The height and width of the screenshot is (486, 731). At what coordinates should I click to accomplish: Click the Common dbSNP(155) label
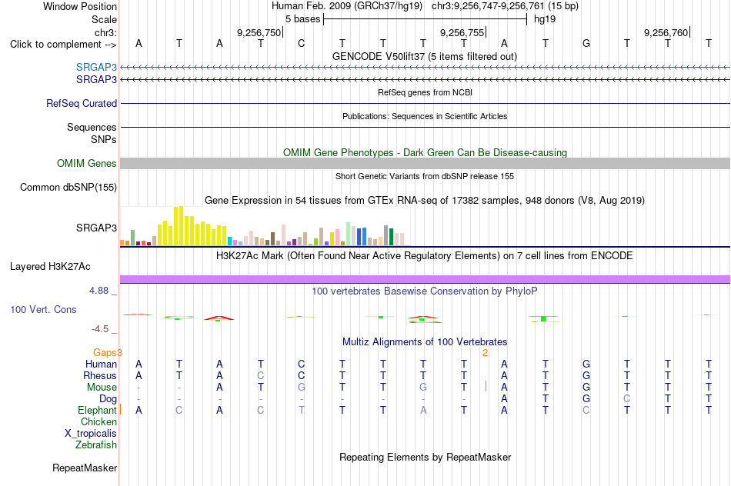pyautogui.click(x=68, y=188)
